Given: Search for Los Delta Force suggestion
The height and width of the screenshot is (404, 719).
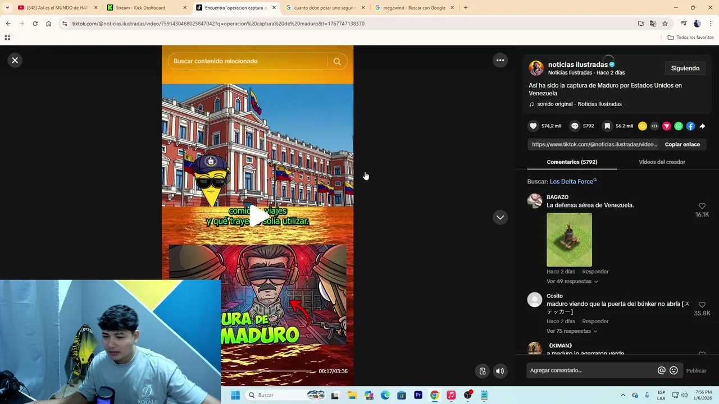Looking at the screenshot, I should (x=573, y=181).
